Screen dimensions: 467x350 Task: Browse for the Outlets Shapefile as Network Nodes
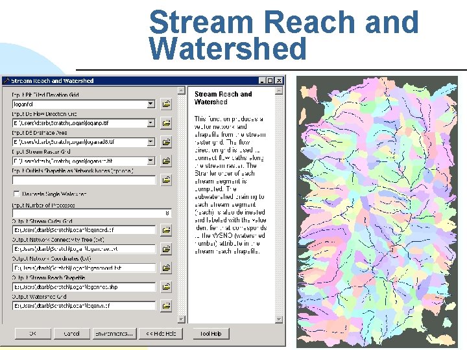pos(166,180)
